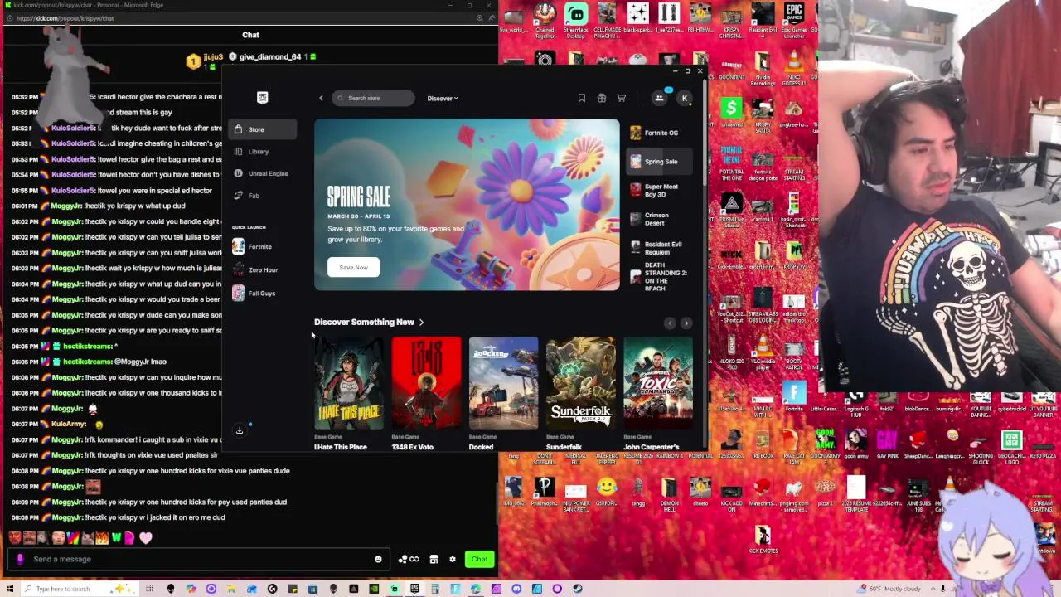1061x597 pixels.
Task: Open the channel points infinity icon
Action: tap(409, 559)
